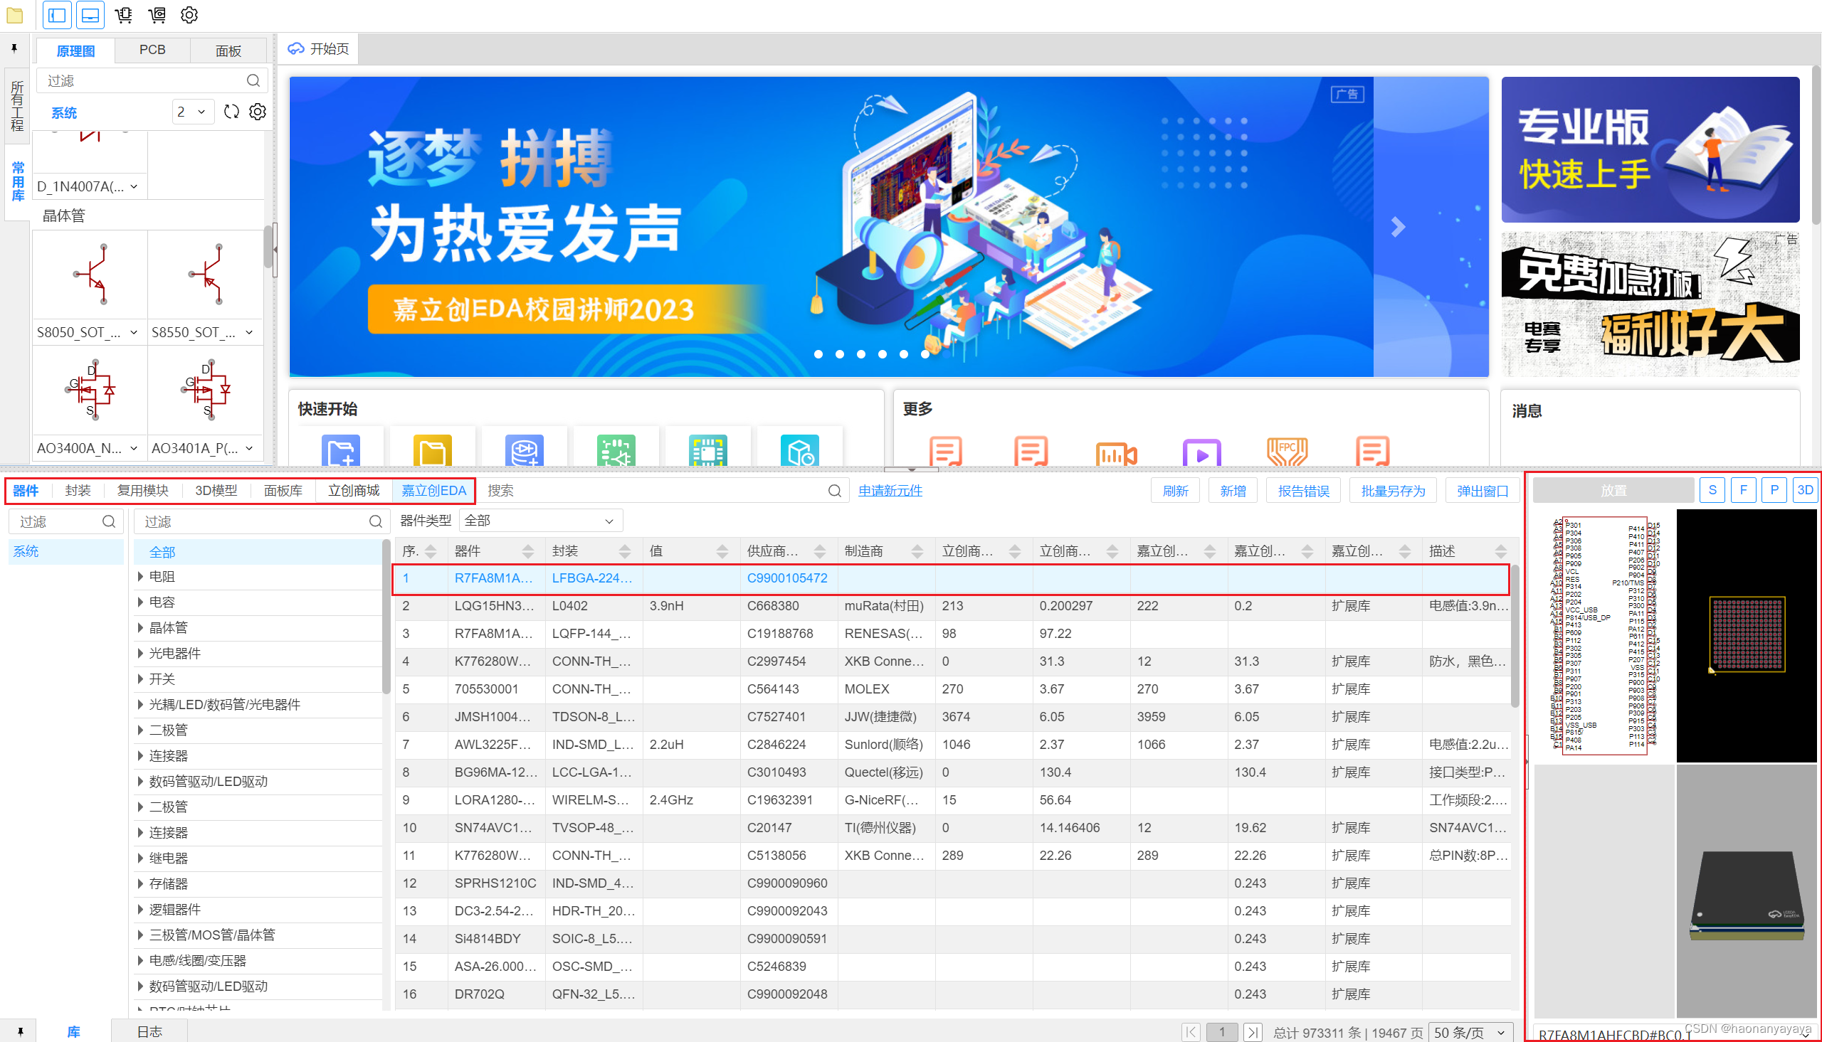This screenshot has height=1042, width=1822.
Task: Switch to the 立创商城 tab
Action: click(x=354, y=491)
